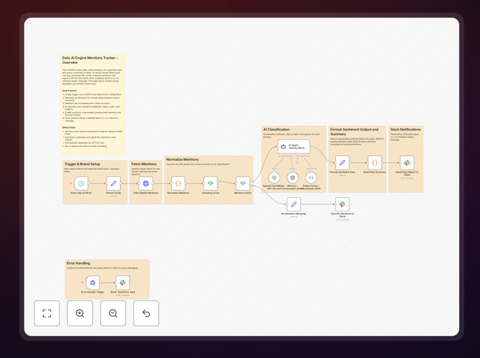The height and width of the screenshot is (358, 480).
Task: Click the reset zoom undo arrow button
Action: click(x=146, y=313)
